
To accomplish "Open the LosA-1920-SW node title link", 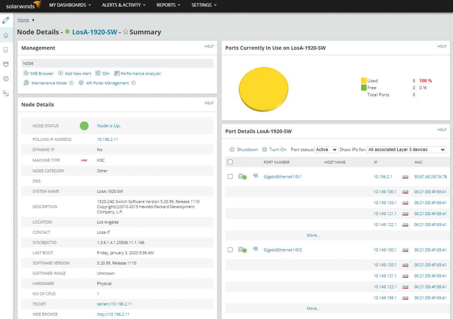I will coord(95,32).
